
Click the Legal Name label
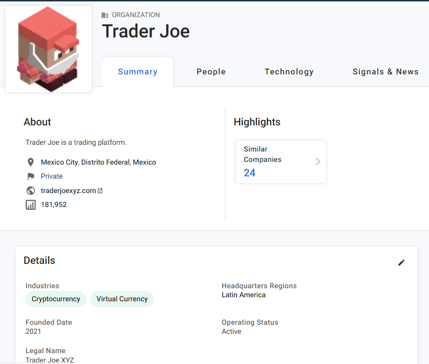46,351
